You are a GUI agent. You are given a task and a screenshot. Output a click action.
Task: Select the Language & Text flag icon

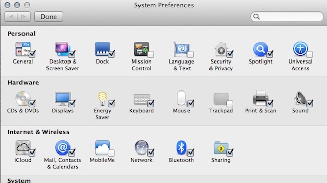tap(181, 49)
